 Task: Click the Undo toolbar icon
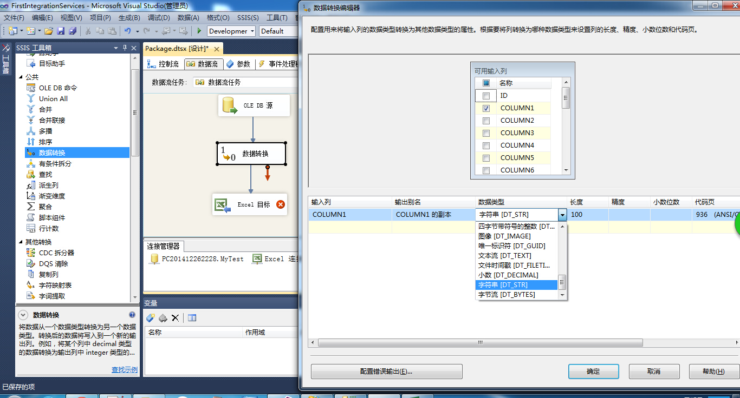coord(128,31)
